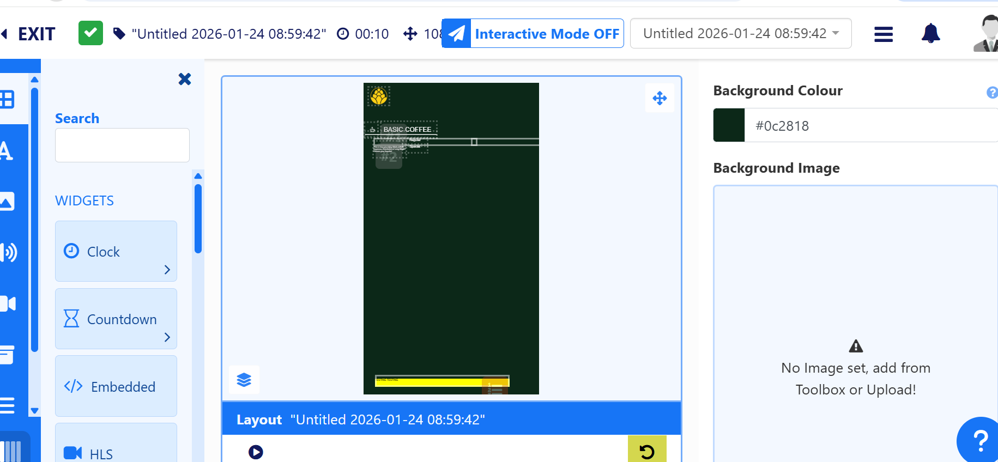The width and height of the screenshot is (998, 462).
Task: Click the layout tag icon
Action: (119, 34)
